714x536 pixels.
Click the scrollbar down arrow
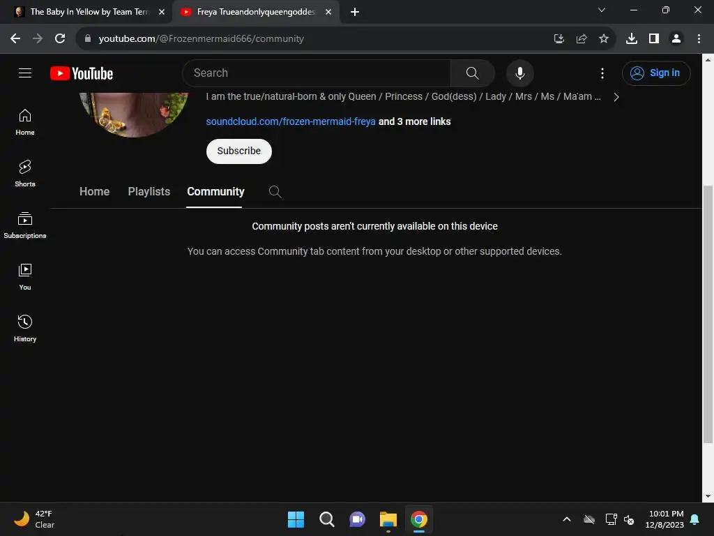(x=708, y=496)
